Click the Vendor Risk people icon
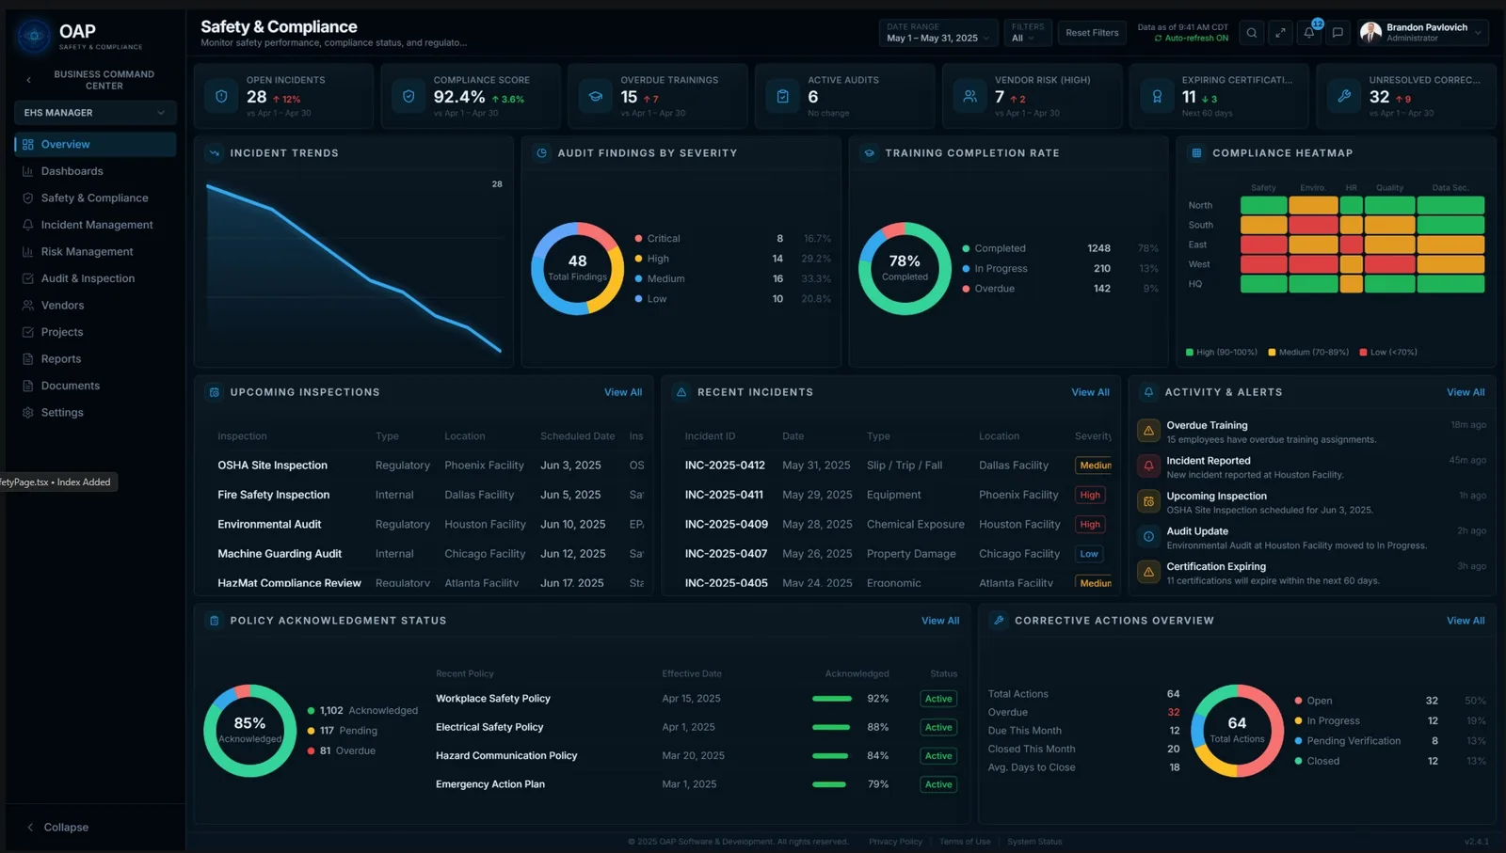 point(969,96)
